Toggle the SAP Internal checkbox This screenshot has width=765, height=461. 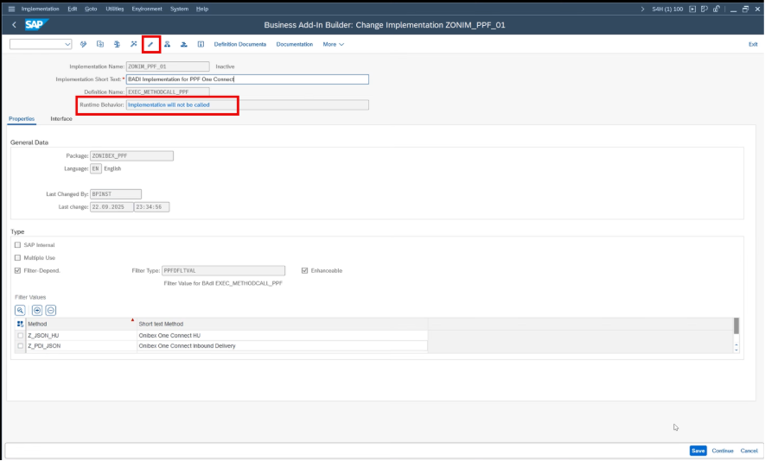(18, 245)
